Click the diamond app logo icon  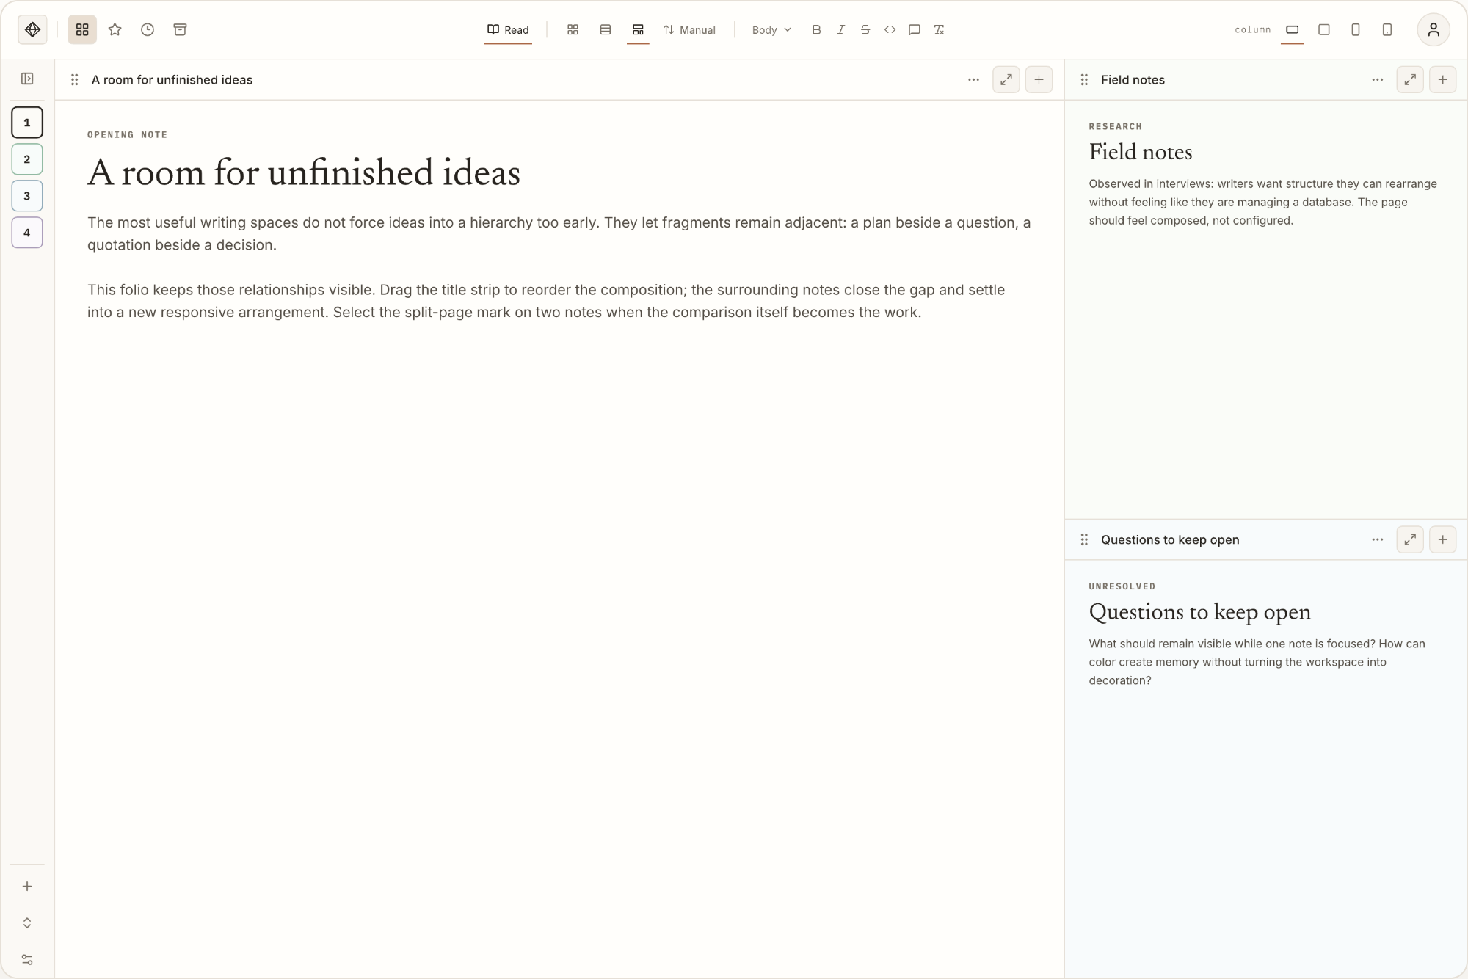click(32, 30)
